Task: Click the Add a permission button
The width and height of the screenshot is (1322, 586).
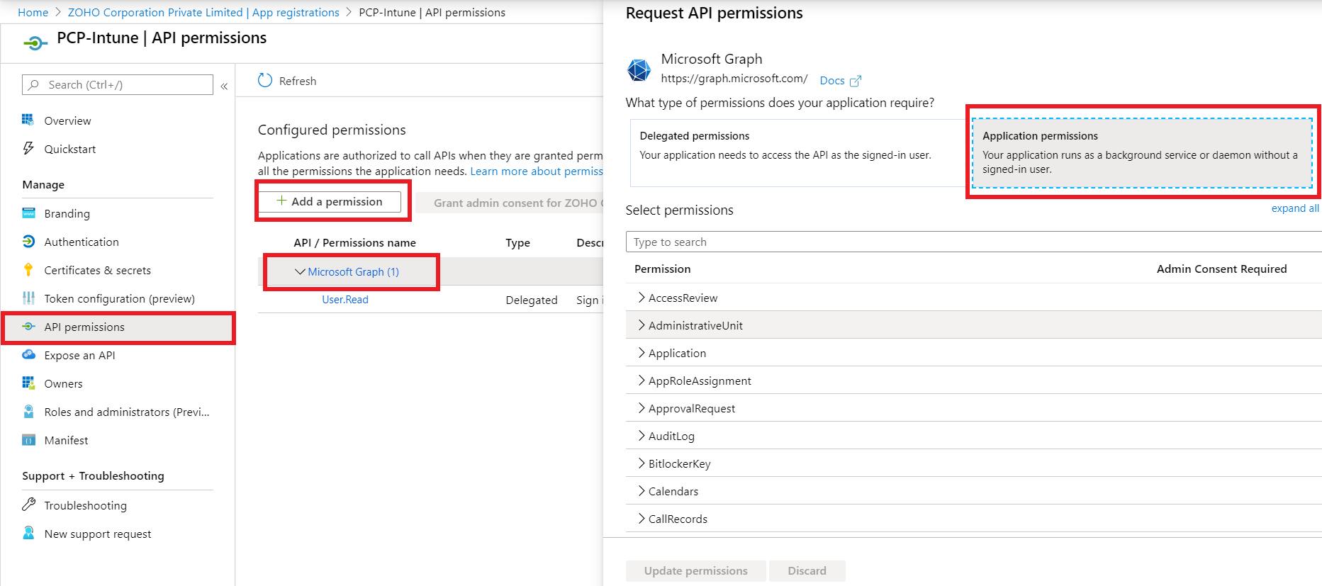Action: [332, 201]
